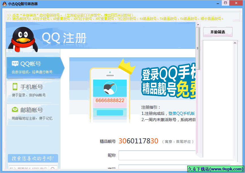
Task: Click the QQ penguin logo
Action: pos(23,40)
